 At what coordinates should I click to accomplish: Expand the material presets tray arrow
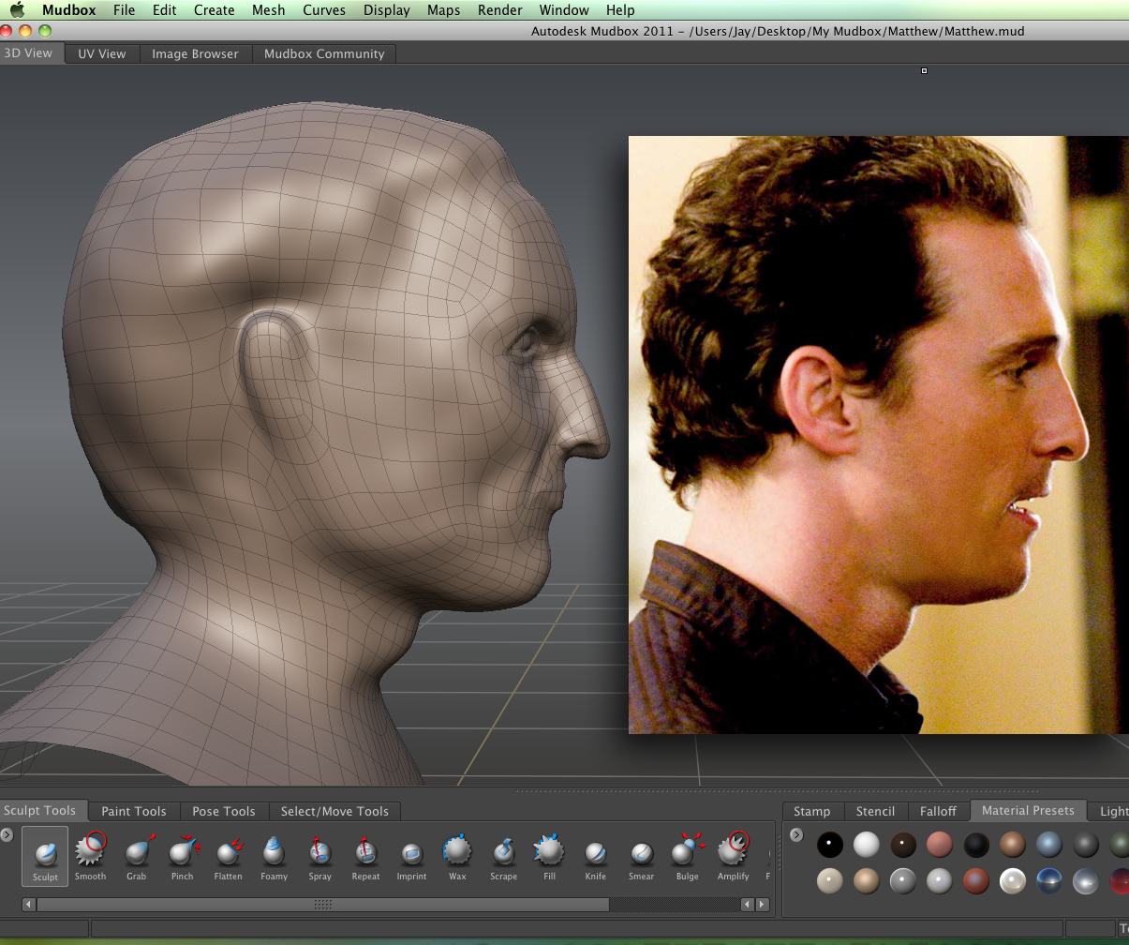pos(796,834)
